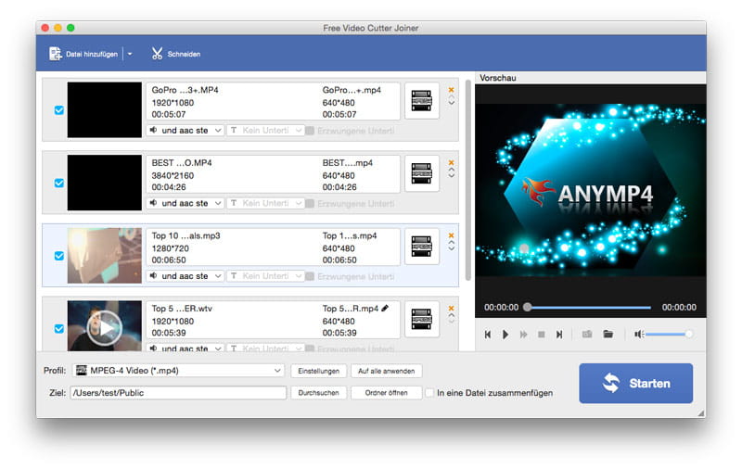Uncheck the Top 5 file checkbox

[59, 329]
